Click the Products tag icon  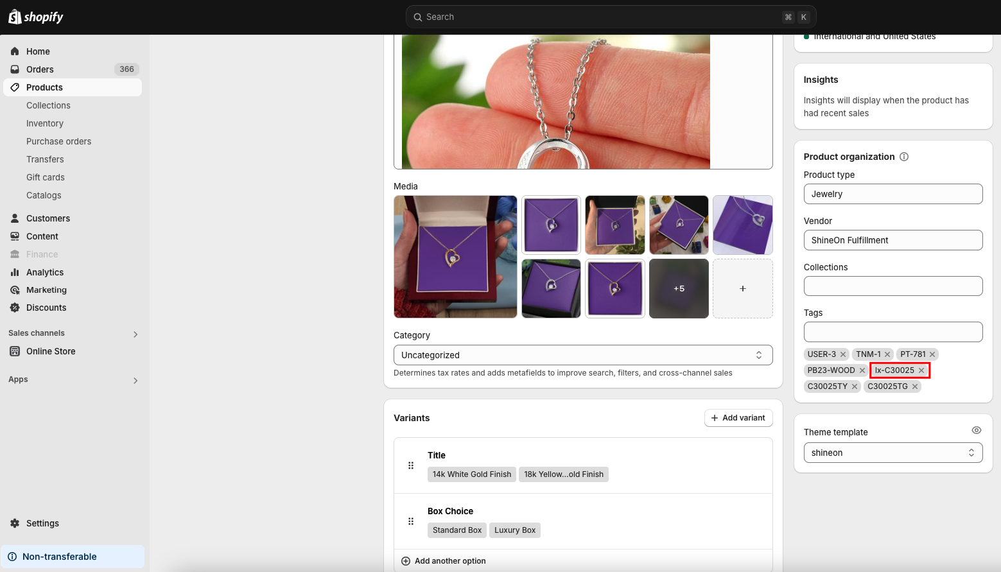[15, 87]
